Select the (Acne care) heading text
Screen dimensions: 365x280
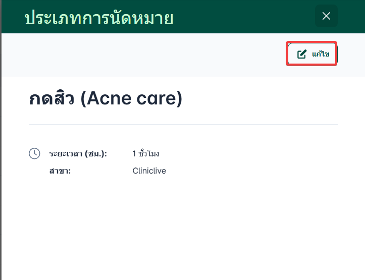coord(134,99)
